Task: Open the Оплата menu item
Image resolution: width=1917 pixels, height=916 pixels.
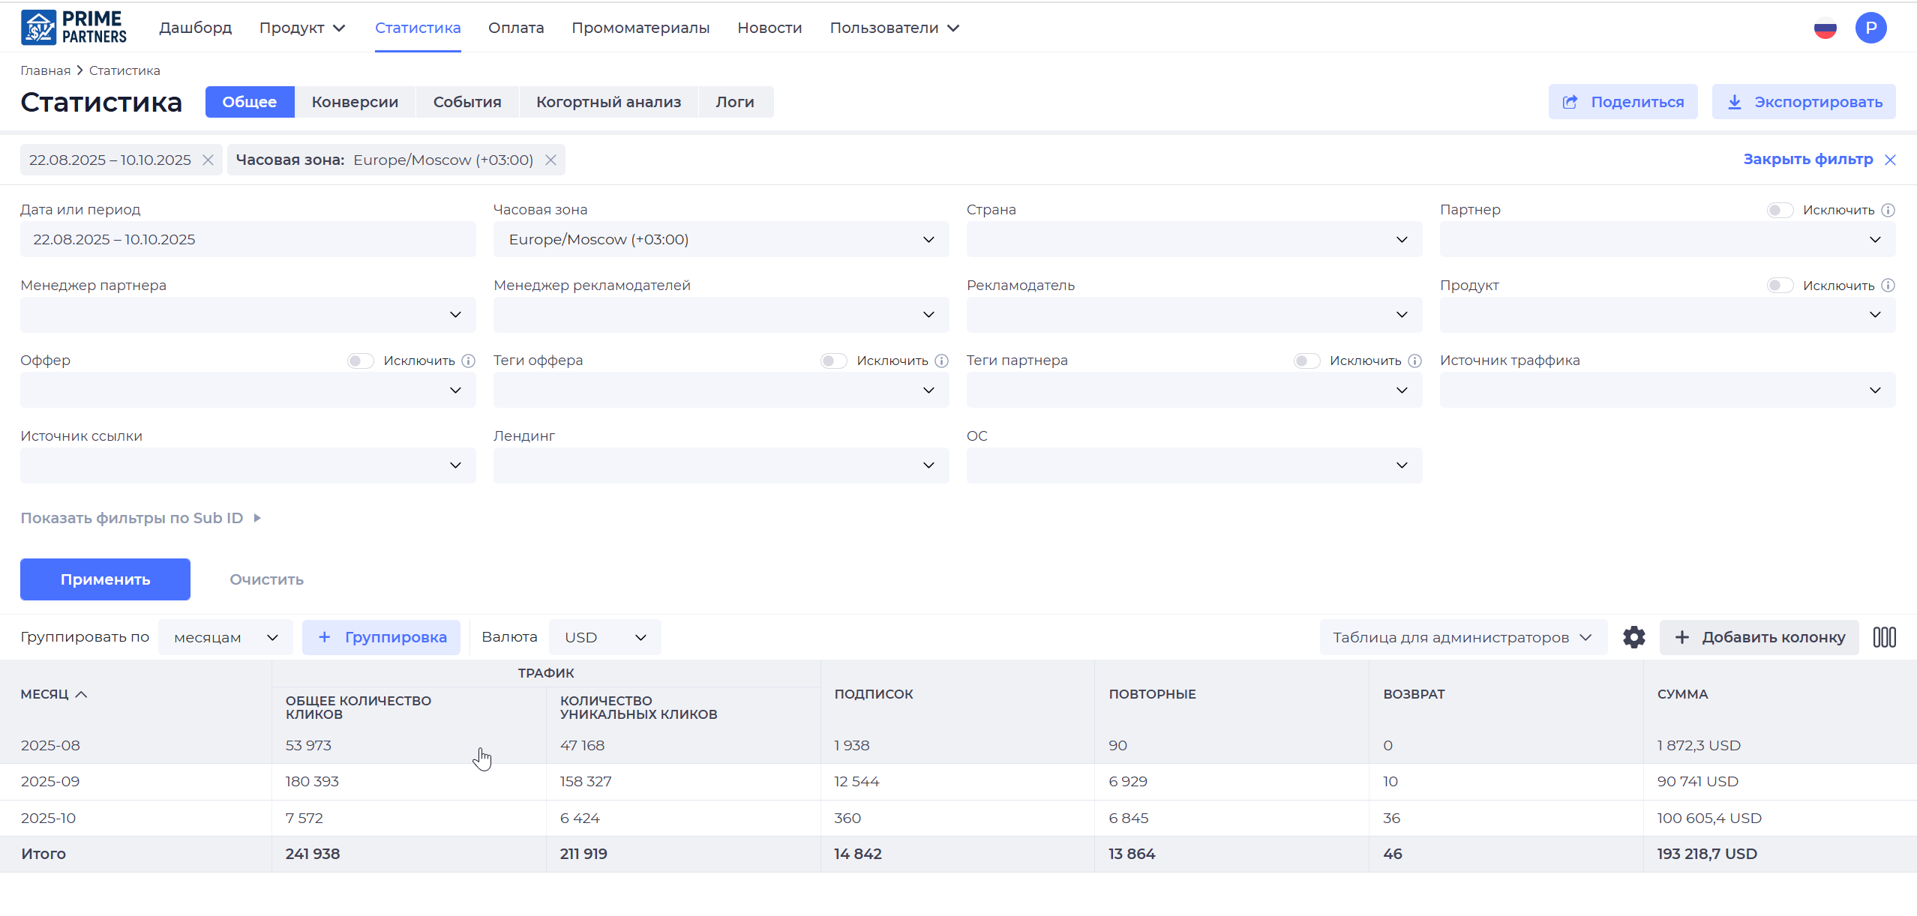Action: coord(516,28)
